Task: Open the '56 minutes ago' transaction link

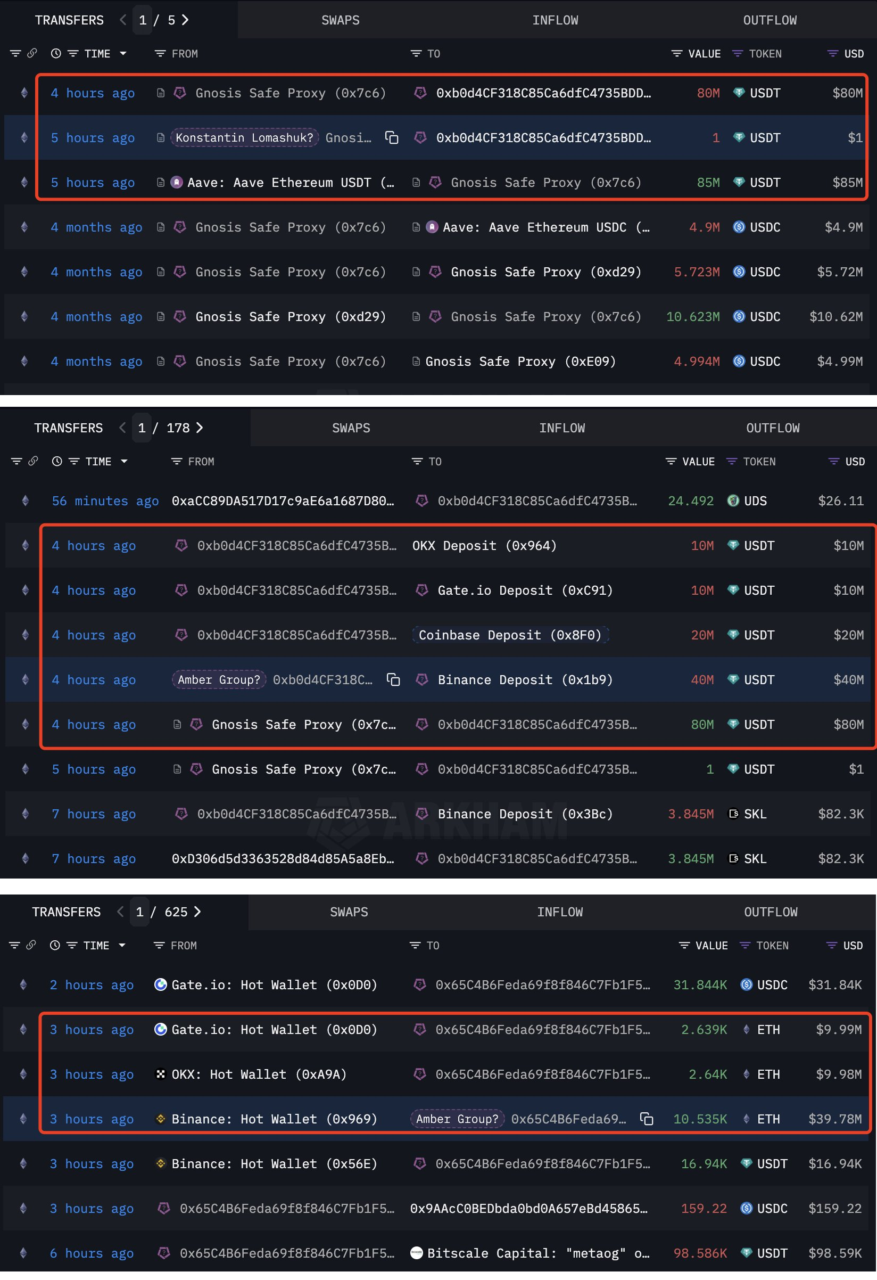Action: [x=105, y=500]
